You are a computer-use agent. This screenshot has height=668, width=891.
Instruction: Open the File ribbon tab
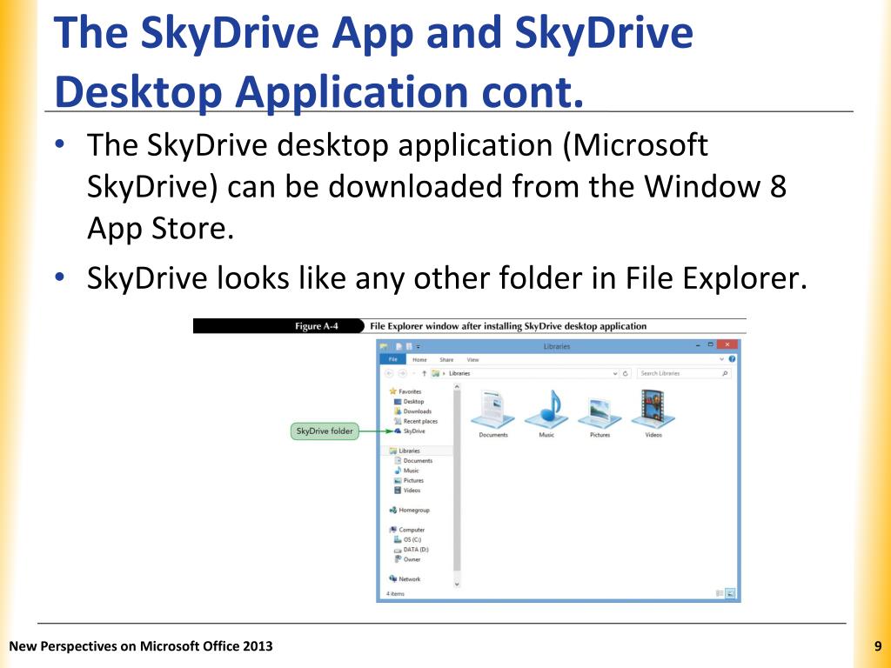pyautogui.click(x=392, y=359)
